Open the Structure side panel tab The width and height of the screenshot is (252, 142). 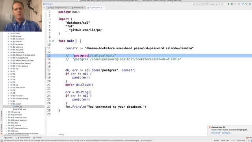pyautogui.click(x=2, y=116)
